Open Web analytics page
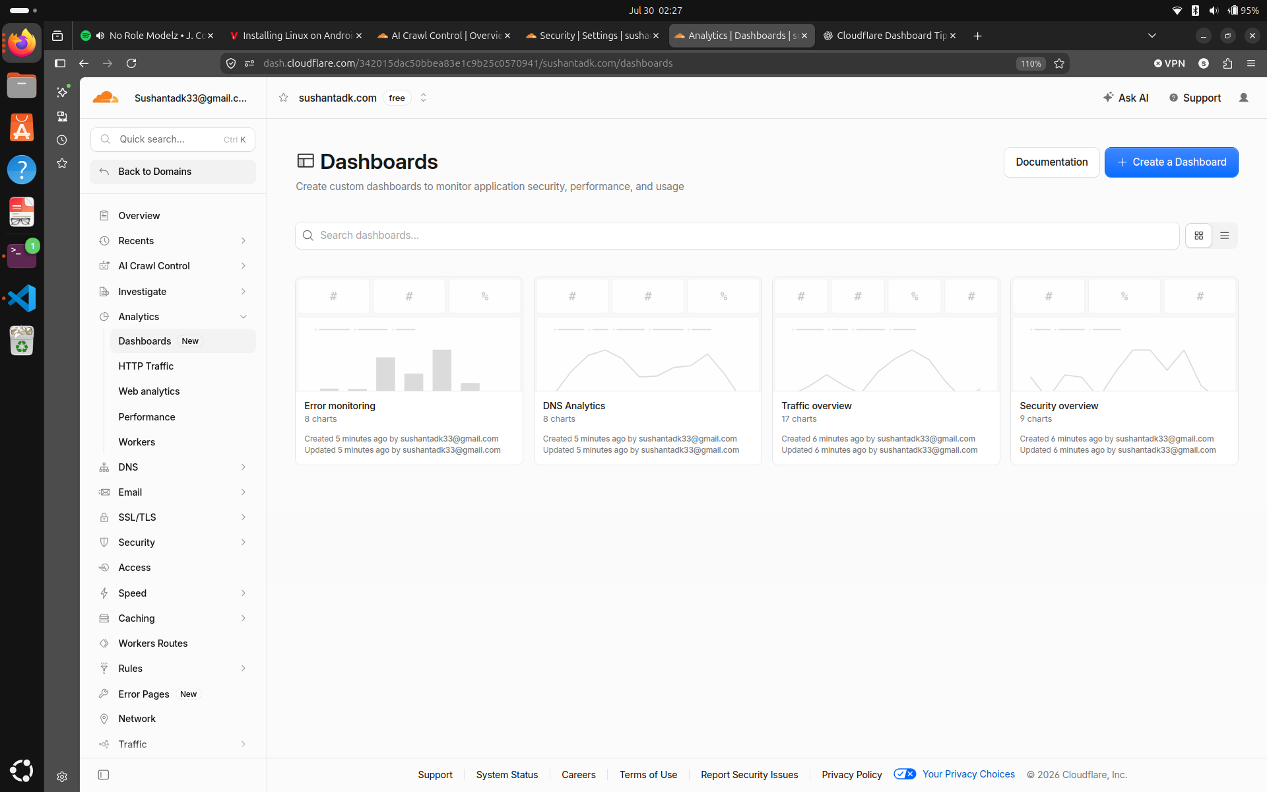 click(183, 391)
